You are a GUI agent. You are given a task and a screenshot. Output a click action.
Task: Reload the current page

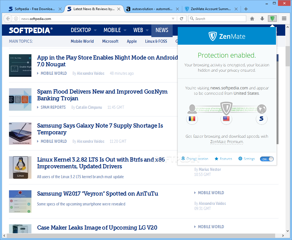point(182,19)
